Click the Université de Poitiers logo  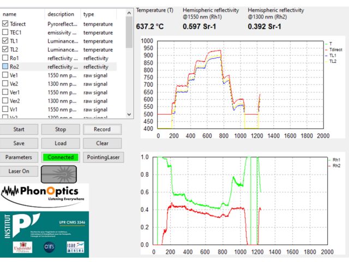tap(23, 247)
